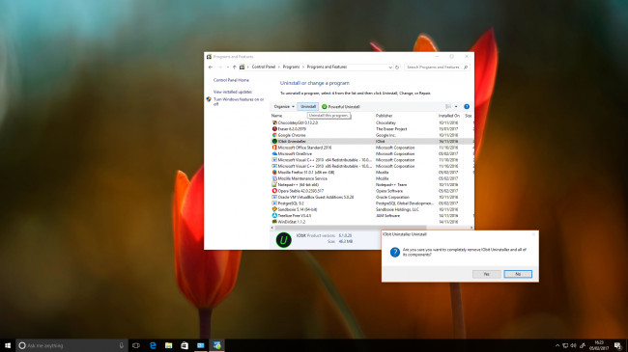The image size is (628, 352).
Task: Click Yes in the IObit uninstall dialog
Action: [486, 274]
